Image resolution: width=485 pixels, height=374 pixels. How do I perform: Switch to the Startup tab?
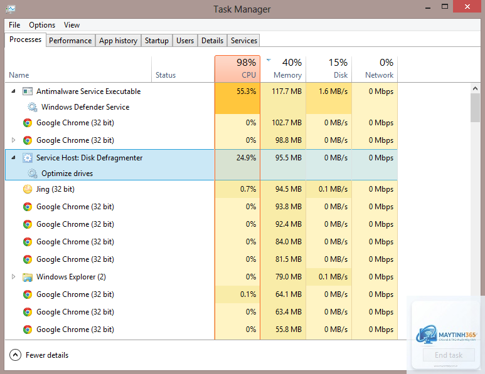click(156, 41)
